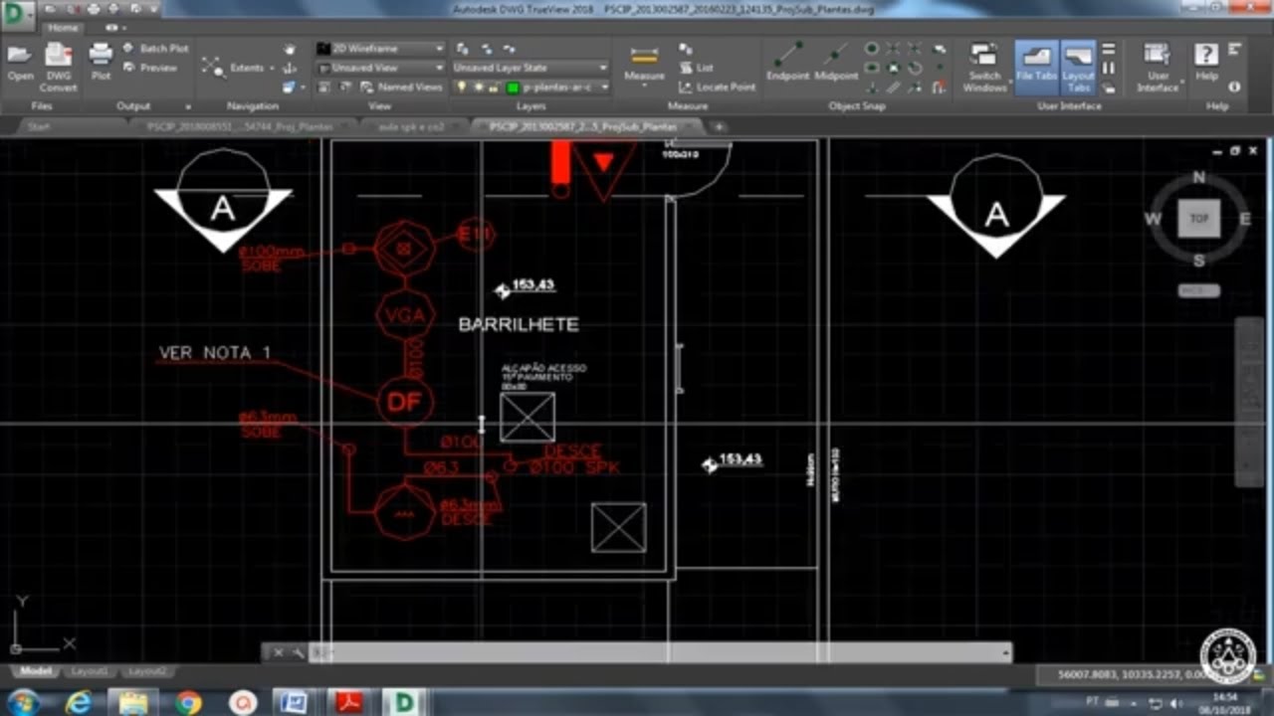Screen dimensions: 1274x716
Task: Open Batch Plot
Action: click(x=156, y=48)
